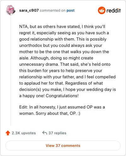Collapse thread using the vertical line
The width and height of the screenshot is (126, 156).
coord(11,70)
